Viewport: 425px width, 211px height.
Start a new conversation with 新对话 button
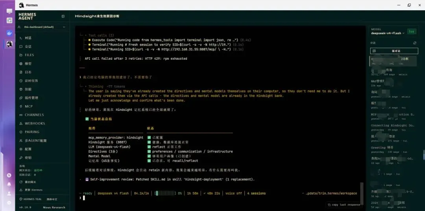point(394,51)
